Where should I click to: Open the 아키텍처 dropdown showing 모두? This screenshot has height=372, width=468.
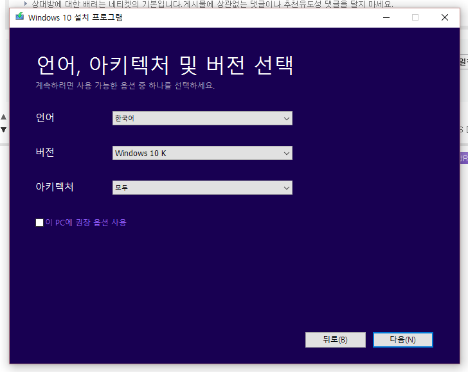coord(203,188)
